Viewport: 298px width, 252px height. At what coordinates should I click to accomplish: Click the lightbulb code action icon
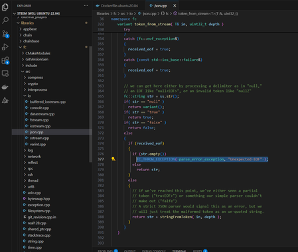(x=113, y=159)
